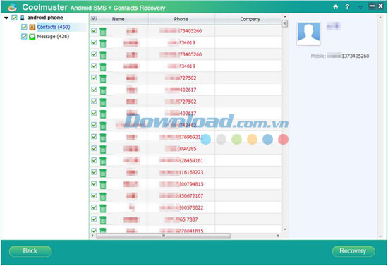The height and width of the screenshot is (266, 388).
Task: Click the detail pane scrollbar up arrow
Action: [380, 18]
